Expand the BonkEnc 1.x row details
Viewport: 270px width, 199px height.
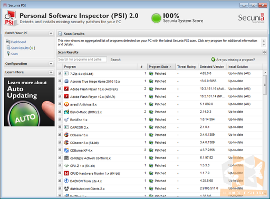pos(60,120)
